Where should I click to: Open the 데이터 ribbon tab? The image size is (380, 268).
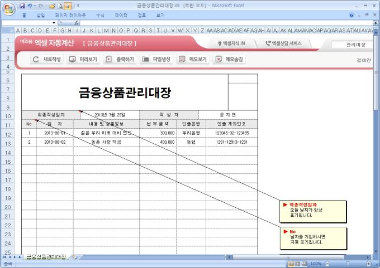[x=121, y=15]
